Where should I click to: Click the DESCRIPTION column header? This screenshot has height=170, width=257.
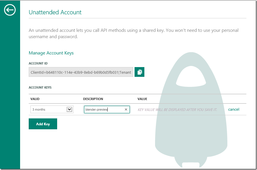tap(93, 99)
